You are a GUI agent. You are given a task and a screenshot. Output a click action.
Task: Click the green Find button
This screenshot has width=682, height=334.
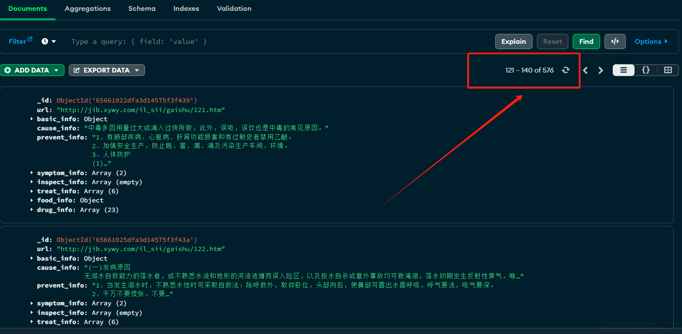tap(586, 42)
